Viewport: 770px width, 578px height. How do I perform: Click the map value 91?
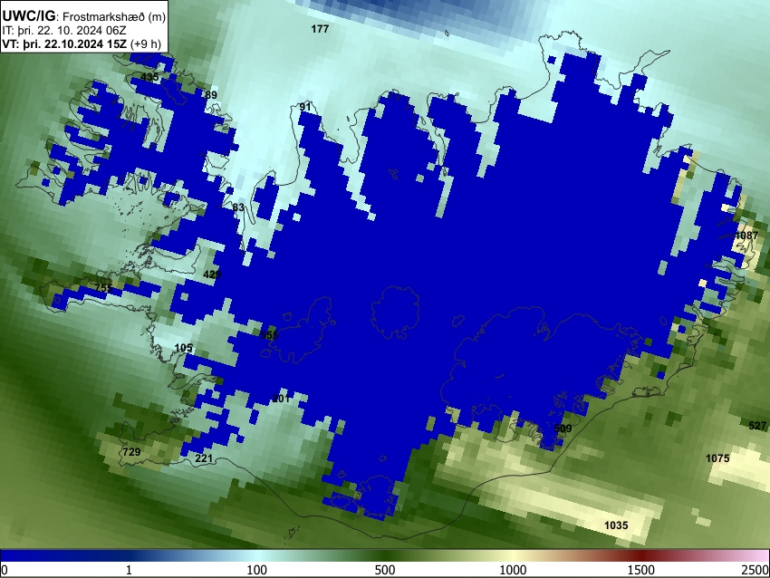[x=305, y=107]
